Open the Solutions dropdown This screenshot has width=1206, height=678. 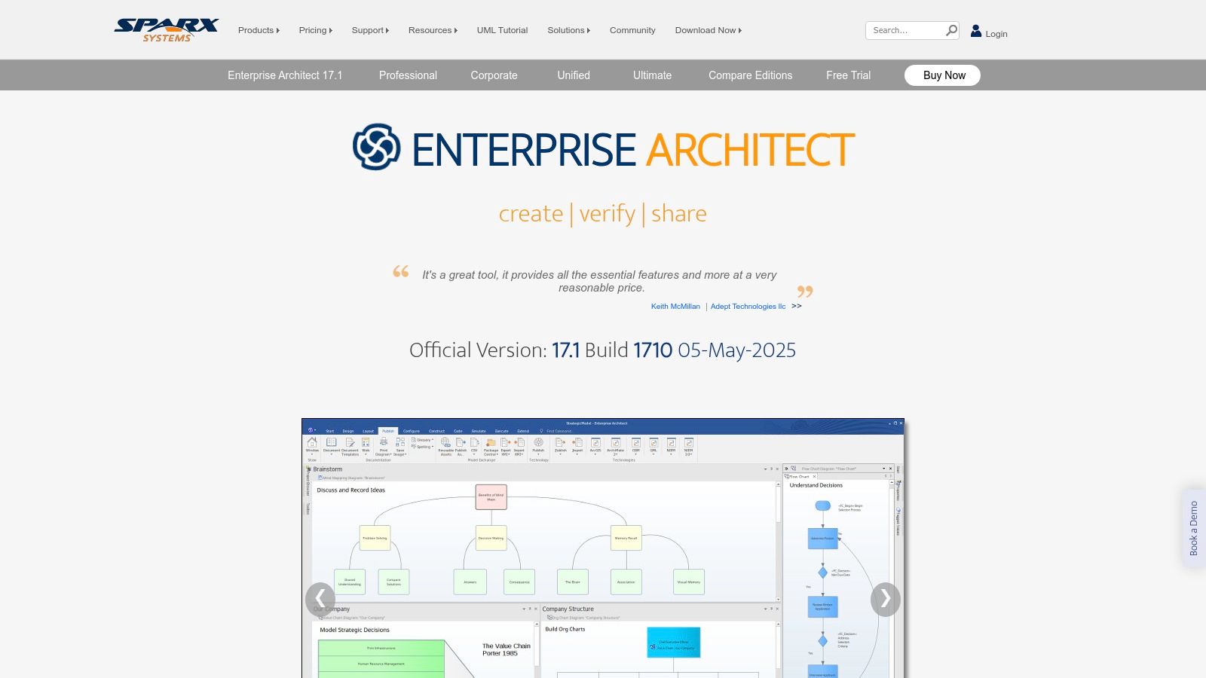568,30
